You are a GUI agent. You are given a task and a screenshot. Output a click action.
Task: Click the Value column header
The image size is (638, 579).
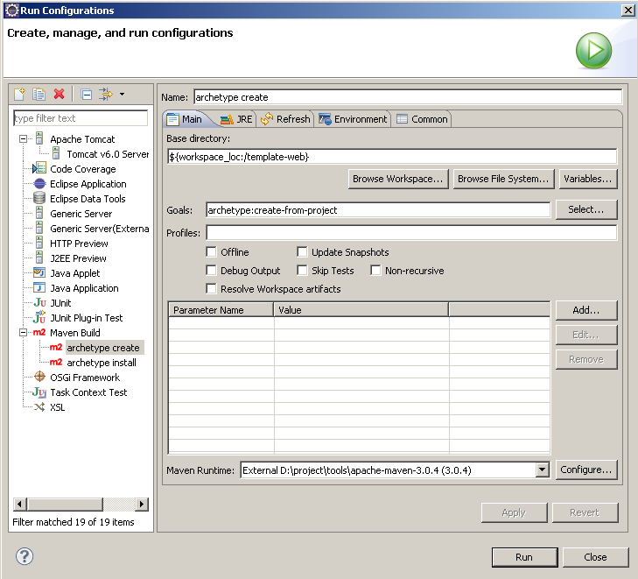tap(361, 310)
